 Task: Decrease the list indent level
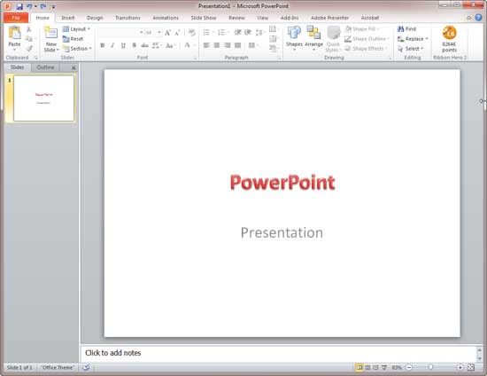(x=237, y=32)
